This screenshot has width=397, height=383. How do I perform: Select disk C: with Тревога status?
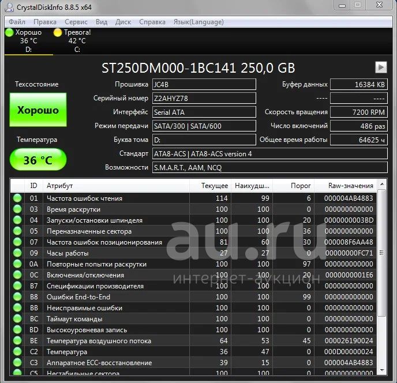(77, 41)
